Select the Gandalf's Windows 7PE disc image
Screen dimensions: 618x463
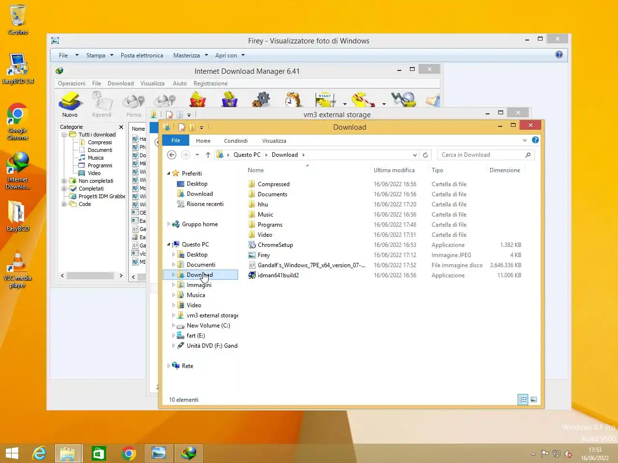(x=311, y=265)
